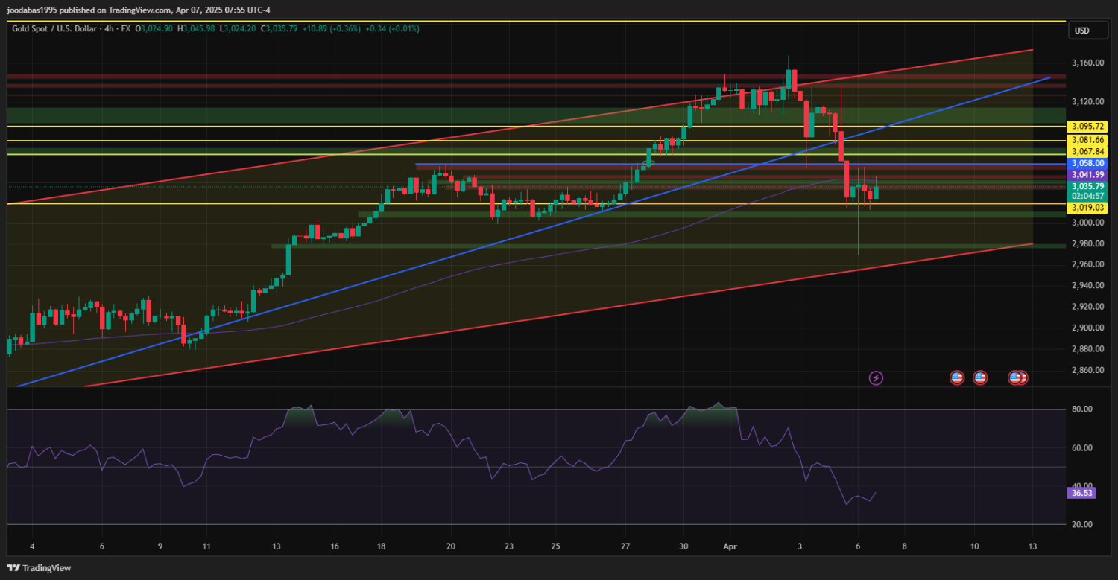1118x580 pixels.
Task: Select the 3,041.99 purple price label
Action: click(x=1087, y=175)
